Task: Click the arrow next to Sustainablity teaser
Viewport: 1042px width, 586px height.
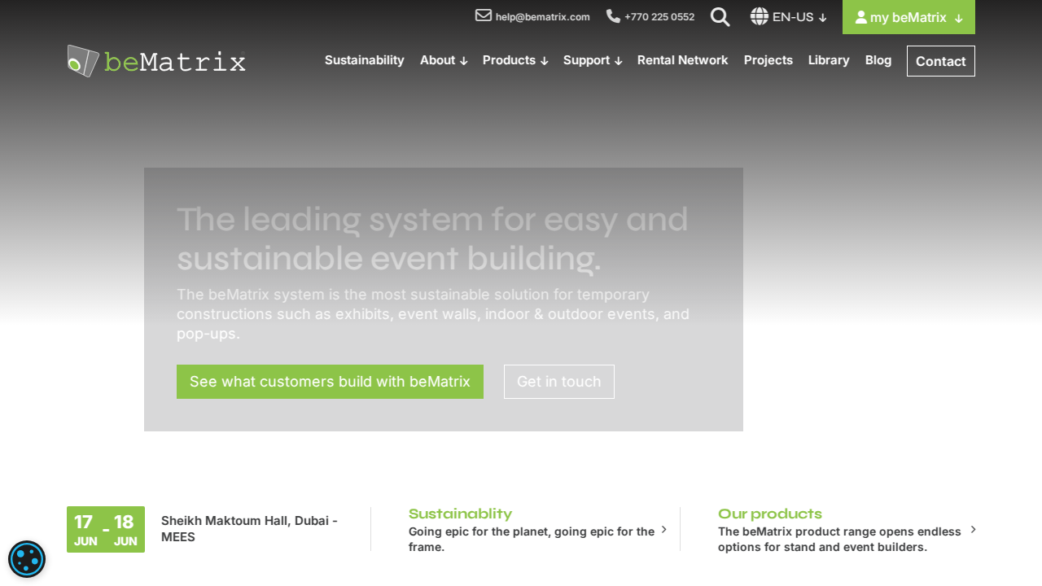Action: point(664,529)
